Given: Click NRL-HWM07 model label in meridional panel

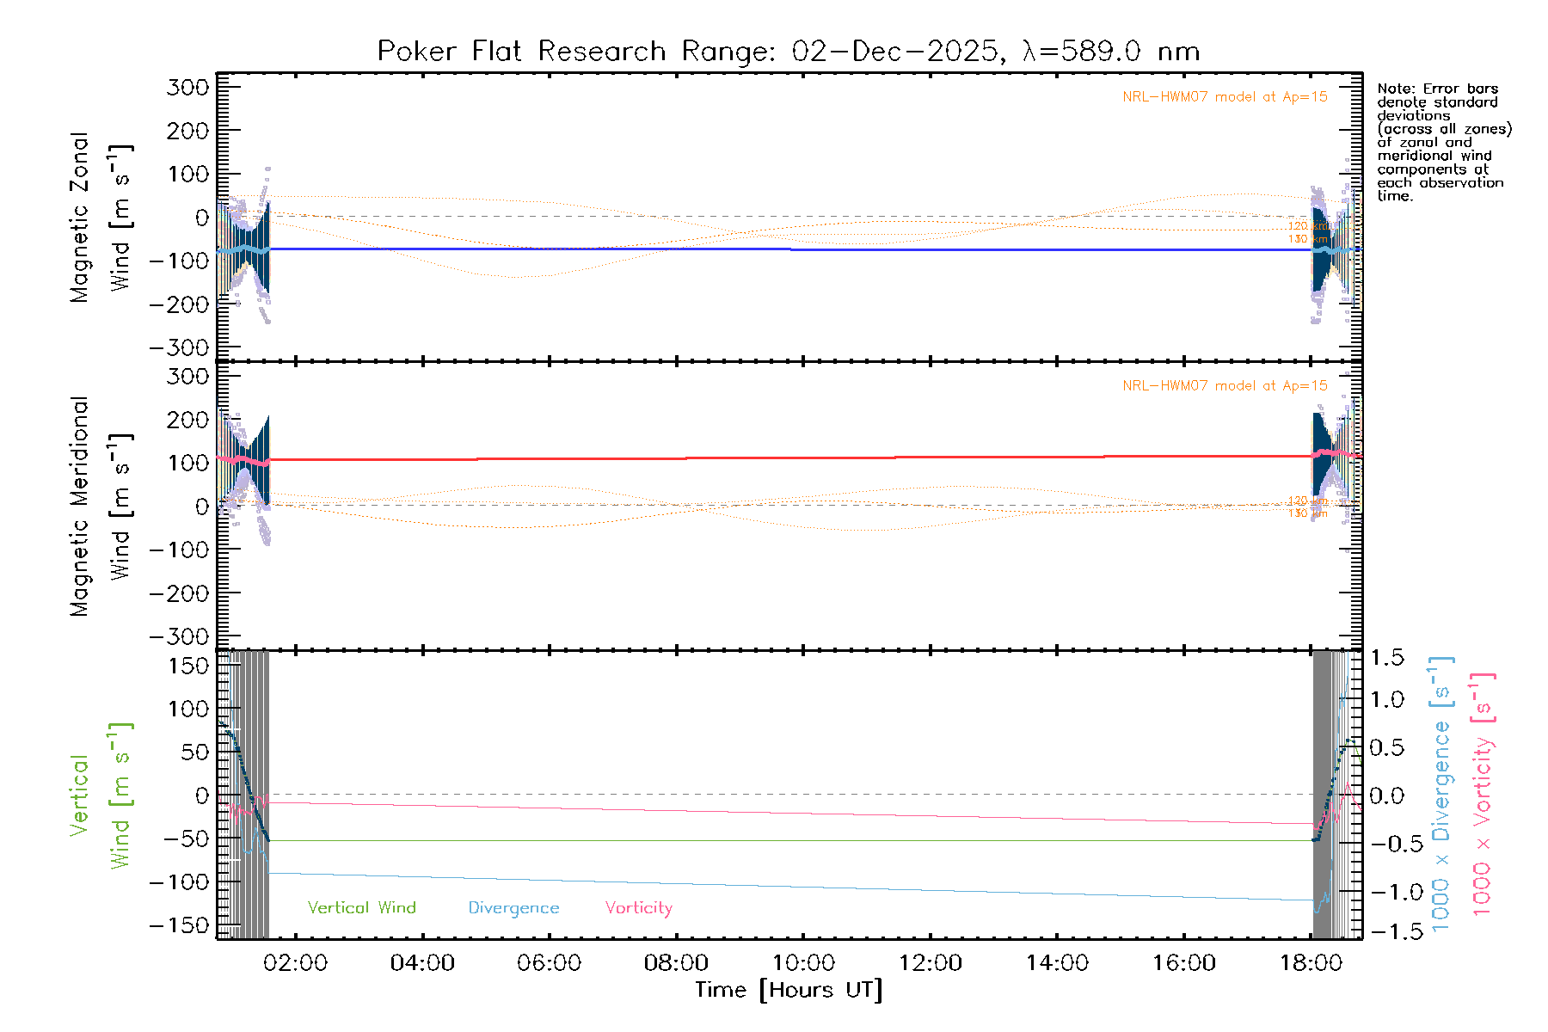Looking at the screenshot, I should [1225, 386].
